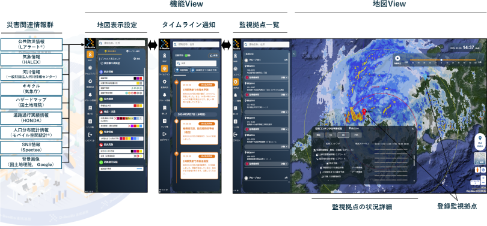Select first time tab in forecast popup
This screenshot has width=487, height=226.
[x=318, y=135]
